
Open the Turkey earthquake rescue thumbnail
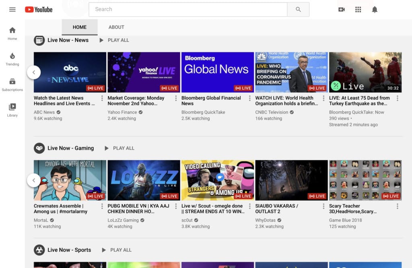[365, 72]
